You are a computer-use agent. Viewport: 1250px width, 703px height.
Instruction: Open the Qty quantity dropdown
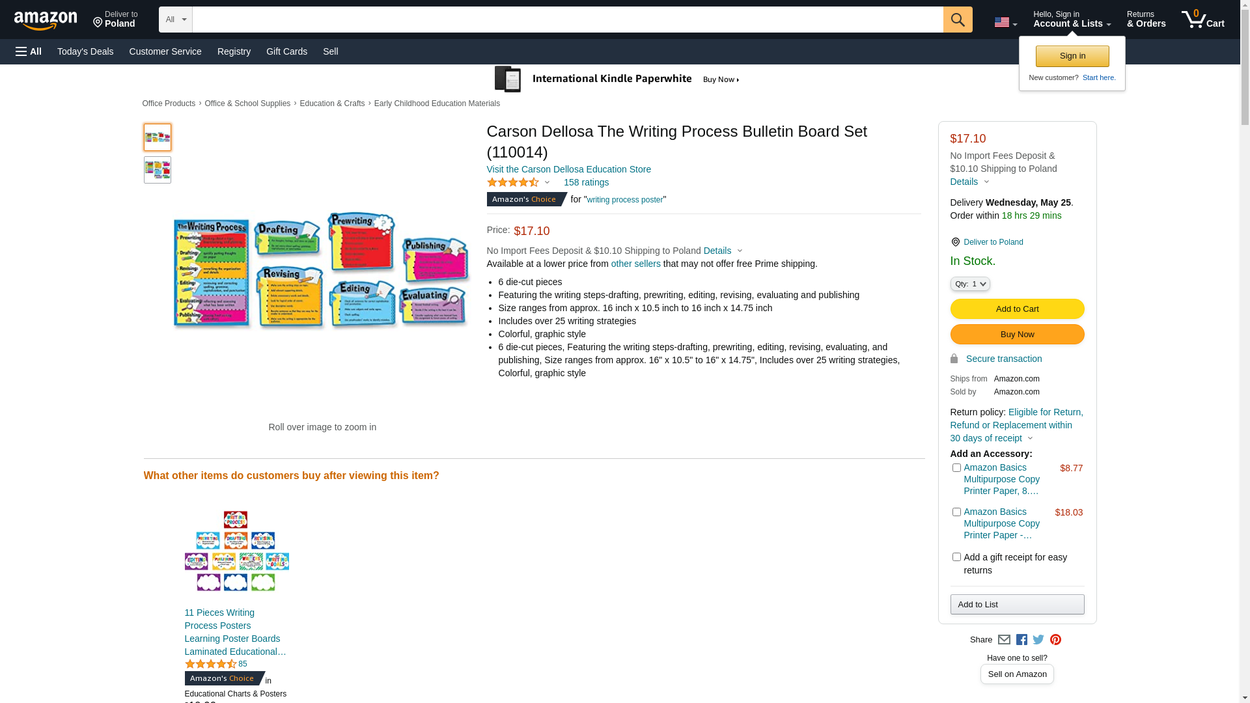[x=970, y=284]
